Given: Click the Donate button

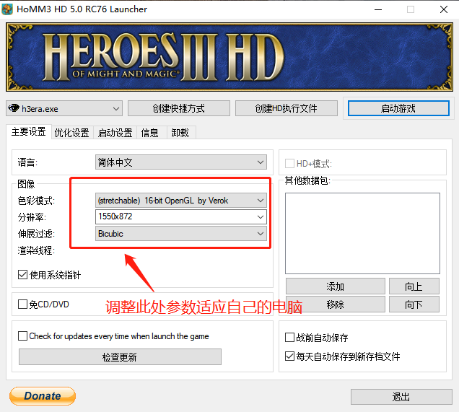Looking at the screenshot, I should point(43,396).
